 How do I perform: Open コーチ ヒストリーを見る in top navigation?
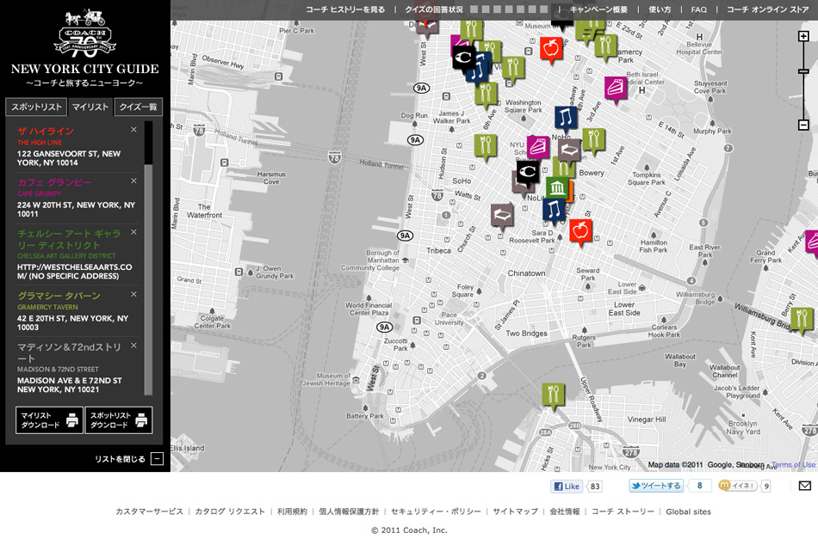(345, 9)
